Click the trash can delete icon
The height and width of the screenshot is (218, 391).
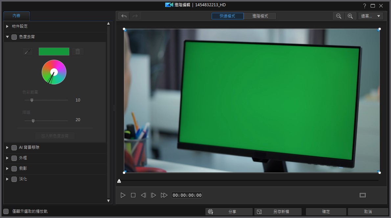pos(78,52)
